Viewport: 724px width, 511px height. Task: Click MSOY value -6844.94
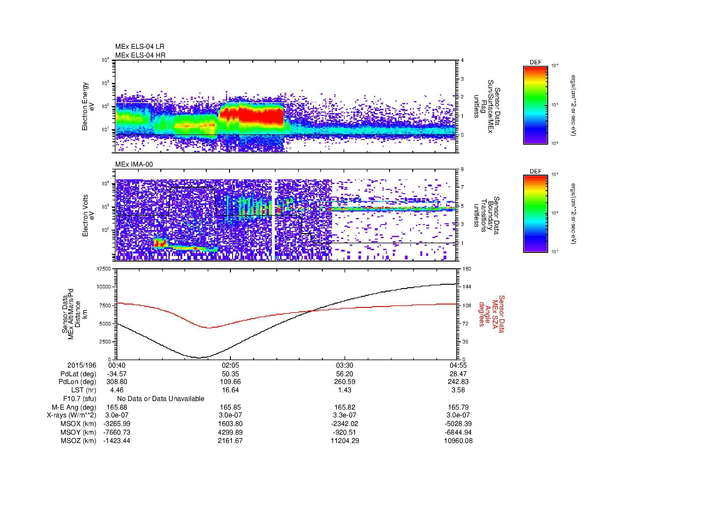(458, 432)
